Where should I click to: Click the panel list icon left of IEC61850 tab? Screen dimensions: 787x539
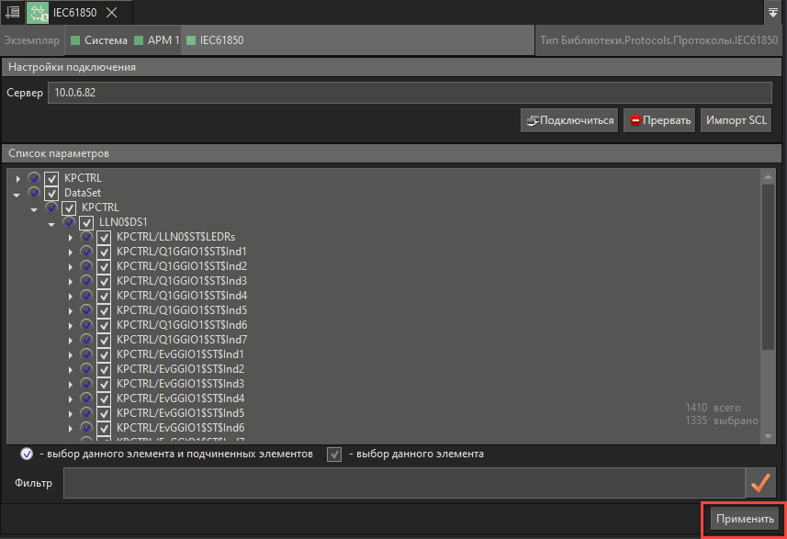(12, 12)
